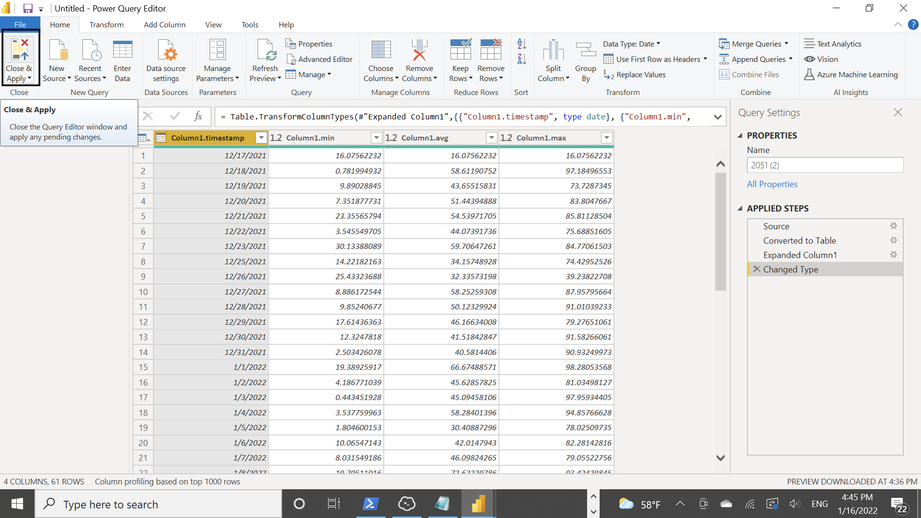Switch to the Add Column tab
Viewport: 921px width, 518px height.
point(165,24)
